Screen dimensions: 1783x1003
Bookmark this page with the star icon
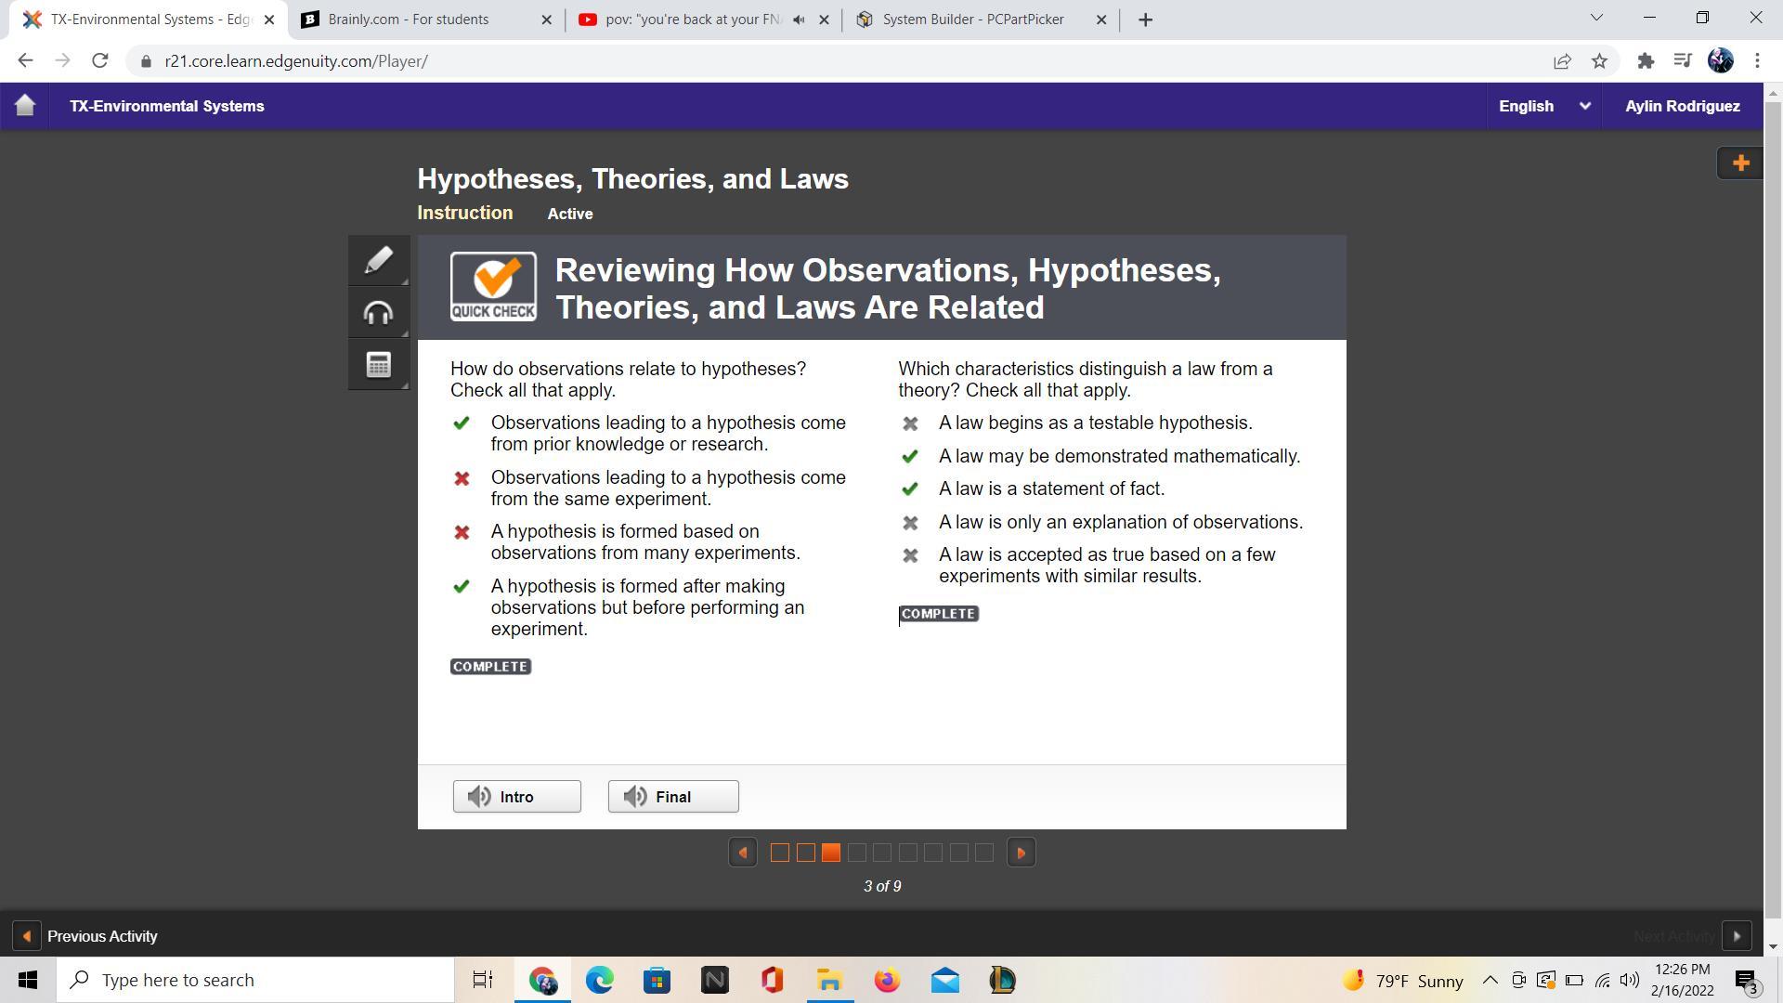click(1599, 61)
